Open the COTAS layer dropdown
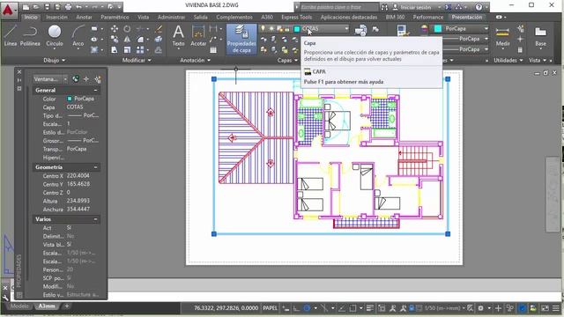The width and height of the screenshot is (564, 317). point(346,29)
